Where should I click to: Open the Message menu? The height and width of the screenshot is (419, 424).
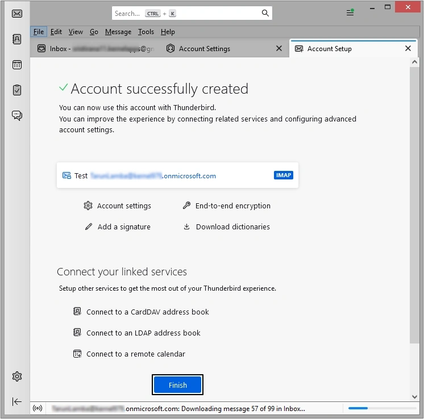tap(118, 32)
